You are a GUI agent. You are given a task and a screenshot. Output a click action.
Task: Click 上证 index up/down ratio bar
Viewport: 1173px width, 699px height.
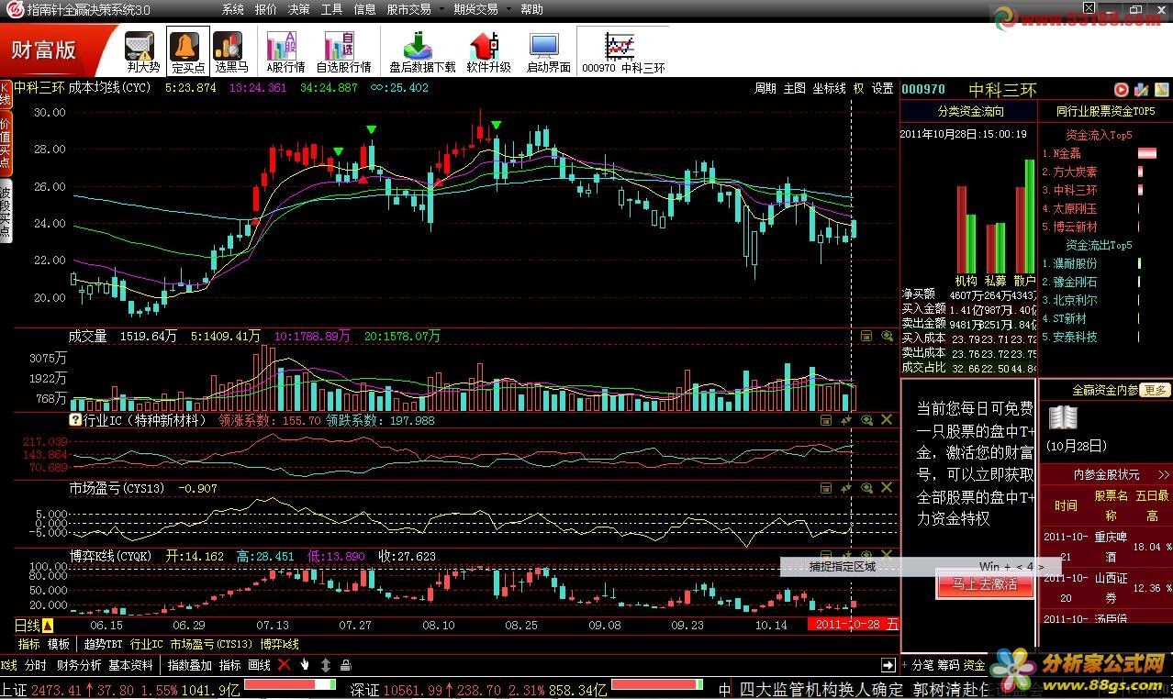pos(291,685)
